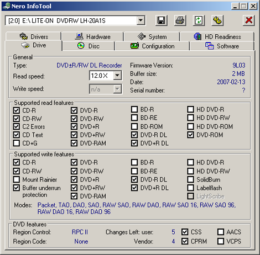
Task: Click the date value 2007-02-13
Action: tap(231, 82)
